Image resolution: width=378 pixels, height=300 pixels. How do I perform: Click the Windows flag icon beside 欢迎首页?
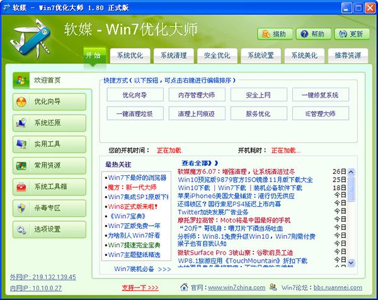21,80
